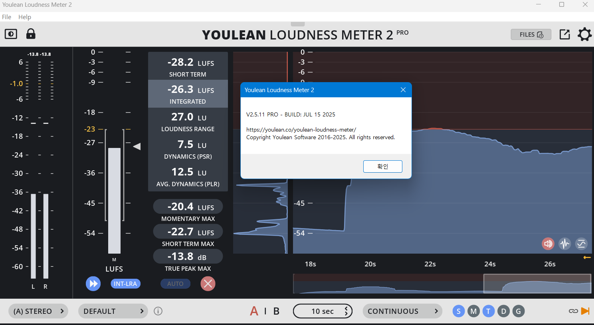Click the -22.7 LUFS short term max value

(188, 232)
